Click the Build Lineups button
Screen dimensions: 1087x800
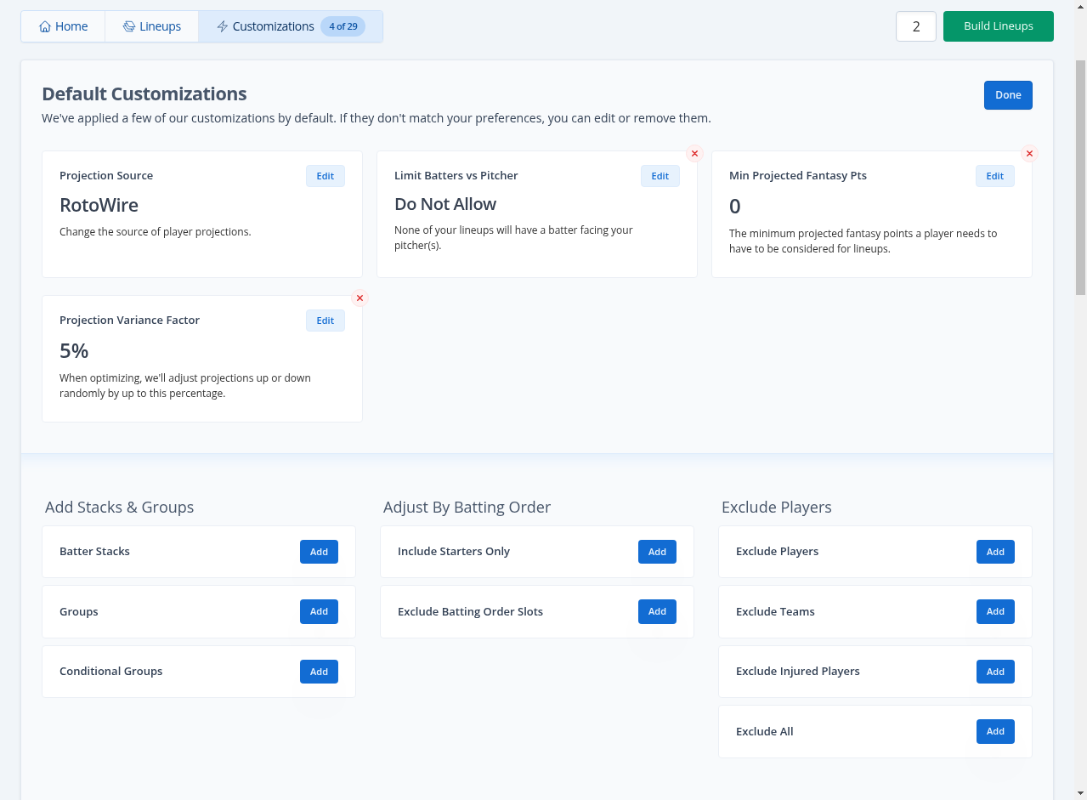(x=998, y=26)
